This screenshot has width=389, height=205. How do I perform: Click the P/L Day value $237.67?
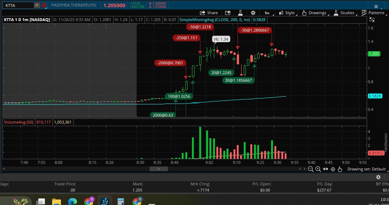pos(324,190)
